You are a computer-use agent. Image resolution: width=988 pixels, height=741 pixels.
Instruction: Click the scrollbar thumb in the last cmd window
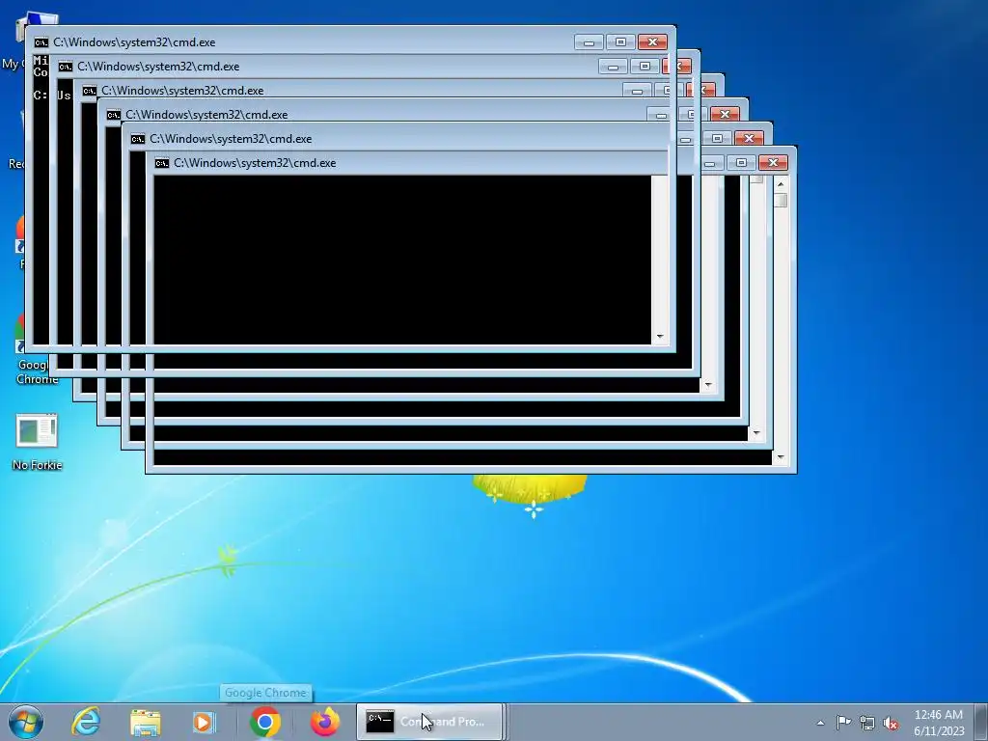tap(781, 201)
